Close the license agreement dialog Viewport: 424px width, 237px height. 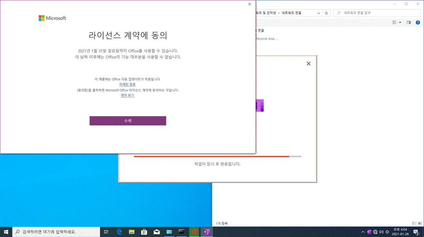click(x=250, y=4)
